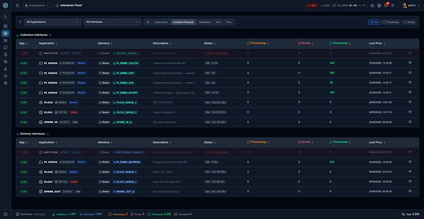Open the lab flask icon in sidebar

[x=5, y=69]
